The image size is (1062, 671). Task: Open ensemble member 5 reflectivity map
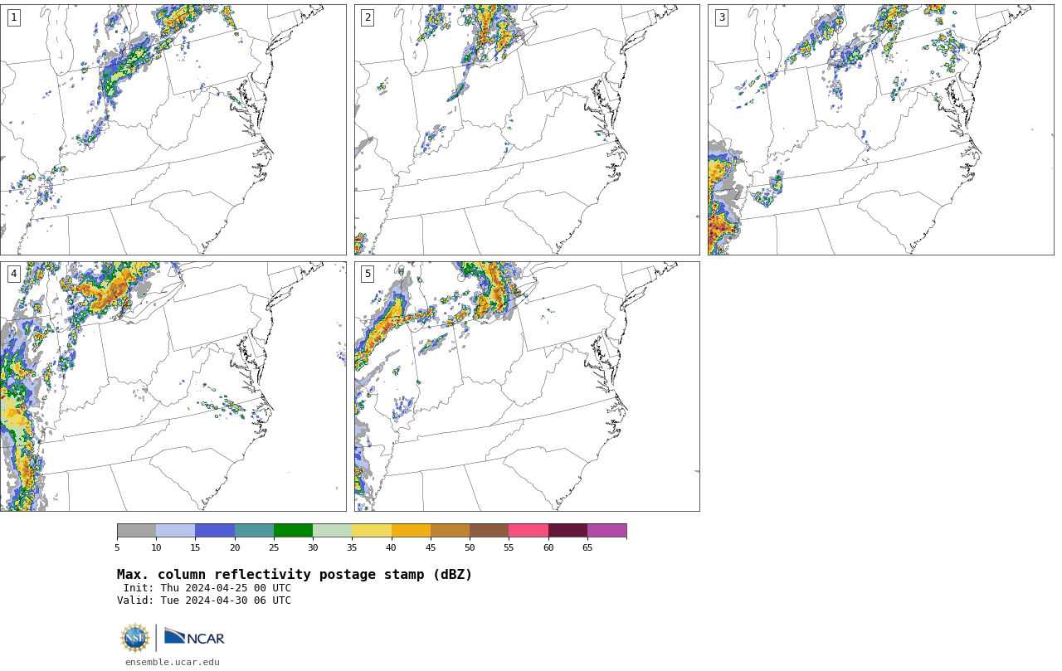[527, 387]
